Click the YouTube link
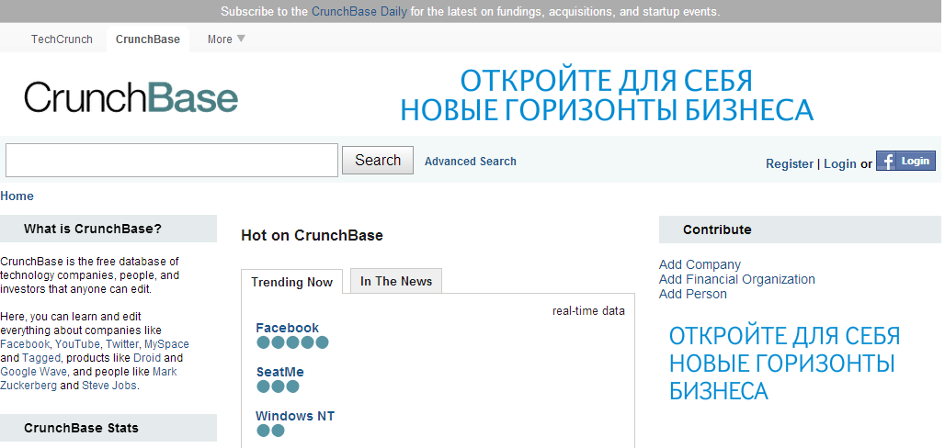 [x=78, y=344]
